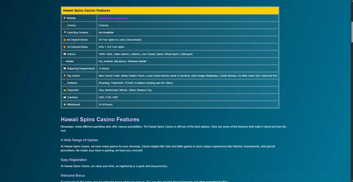
Task: Click the 'Games' row label
Action: [x=71, y=54]
